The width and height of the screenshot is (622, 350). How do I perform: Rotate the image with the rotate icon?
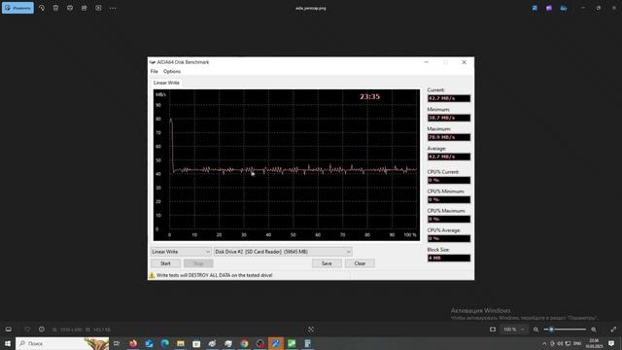[x=42, y=8]
